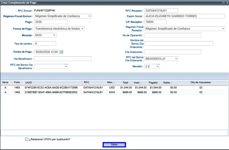Click Pagado cell in folio 1463 row
Image resolution: width=229 pixels, height=150 pixels.
click(155, 88)
